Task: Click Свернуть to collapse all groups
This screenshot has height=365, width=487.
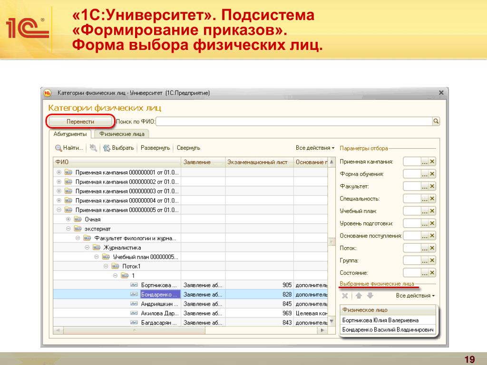Action: coord(188,148)
